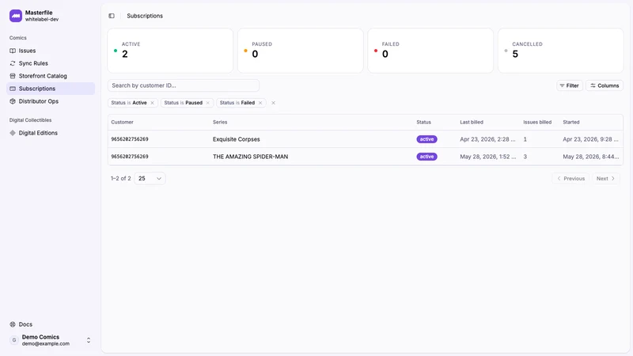The height and width of the screenshot is (356, 633).
Task: Click the Subscriptions breadcrumb title
Action: pos(145,16)
